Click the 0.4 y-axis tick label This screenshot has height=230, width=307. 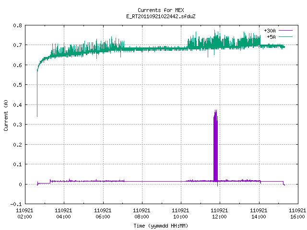tap(17, 105)
